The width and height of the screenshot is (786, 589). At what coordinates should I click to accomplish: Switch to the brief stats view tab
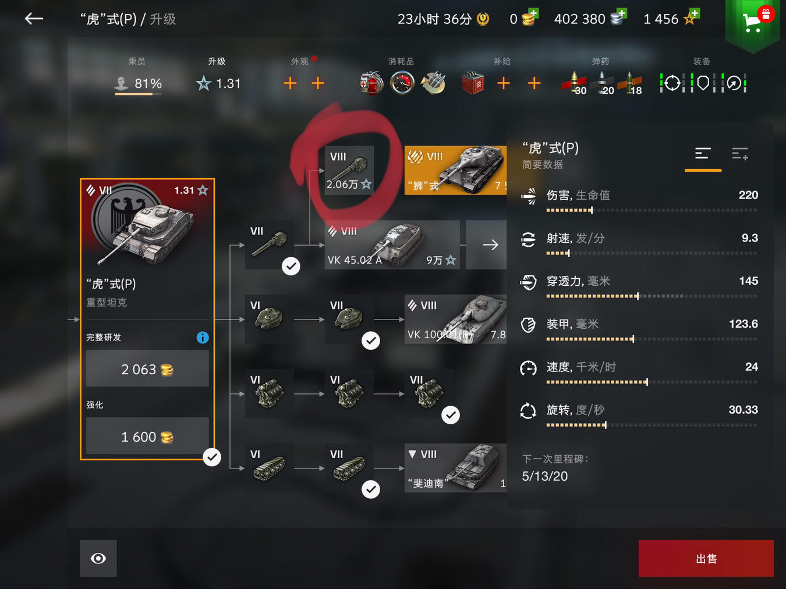(703, 154)
